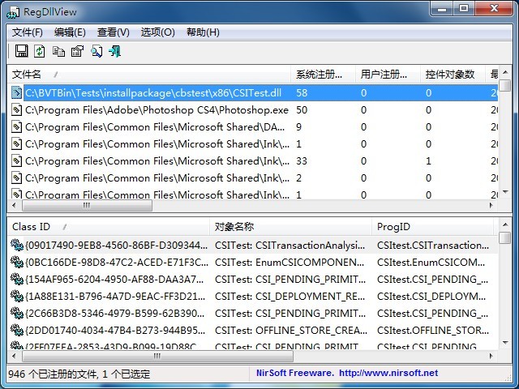Open the 选项(O) menu
The image size is (519, 389).
pyautogui.click(x=157, y=32)
